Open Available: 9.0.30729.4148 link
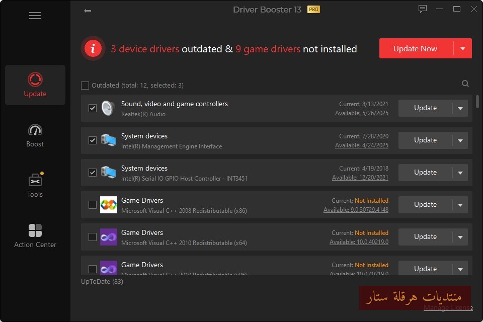483x322 pixels. pyautogui.click(x=356, y=210)
